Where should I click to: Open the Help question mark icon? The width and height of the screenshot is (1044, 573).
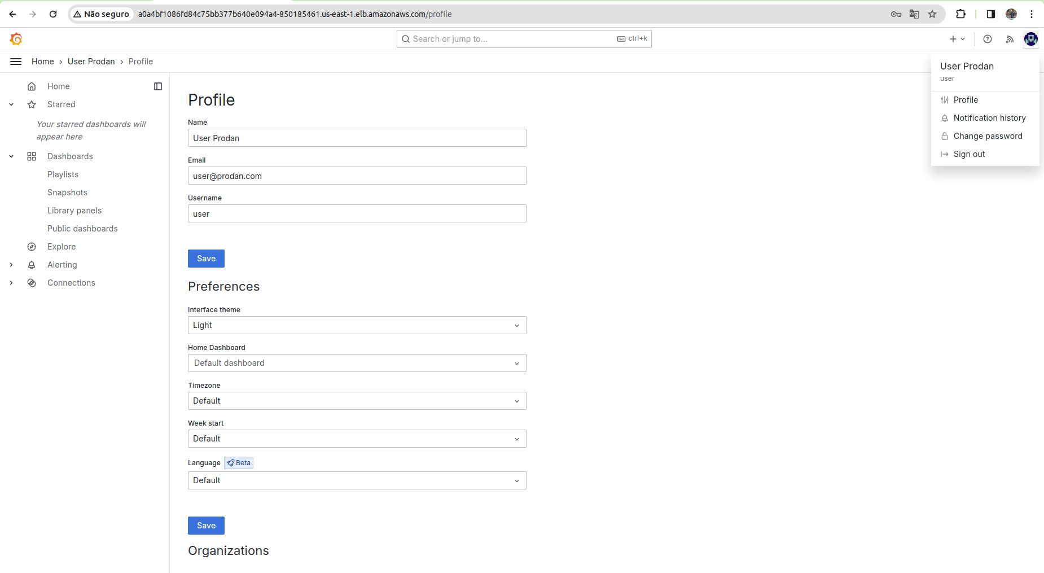pyautogui.click(x=988, y=39)
